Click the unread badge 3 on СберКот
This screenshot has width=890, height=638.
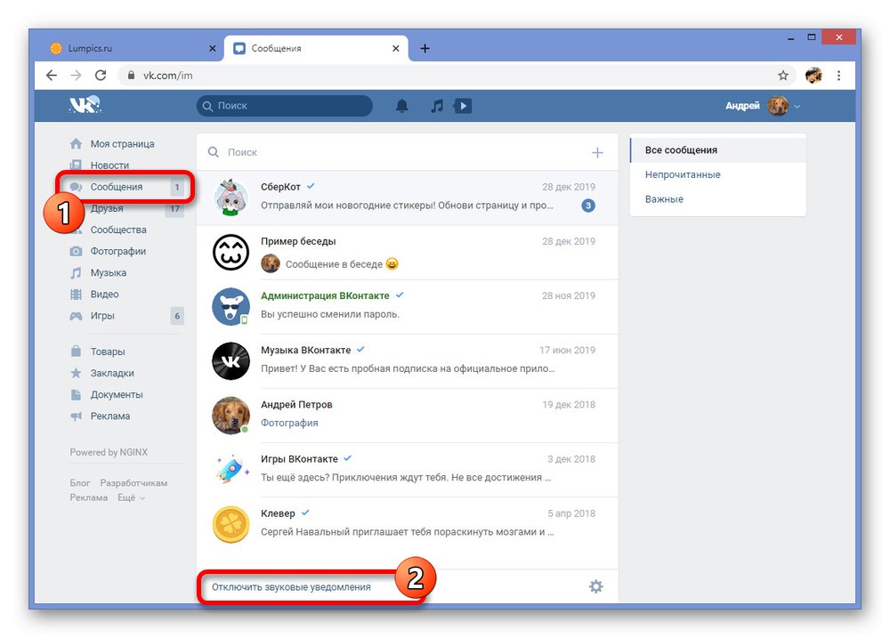(x=588, y=206)
